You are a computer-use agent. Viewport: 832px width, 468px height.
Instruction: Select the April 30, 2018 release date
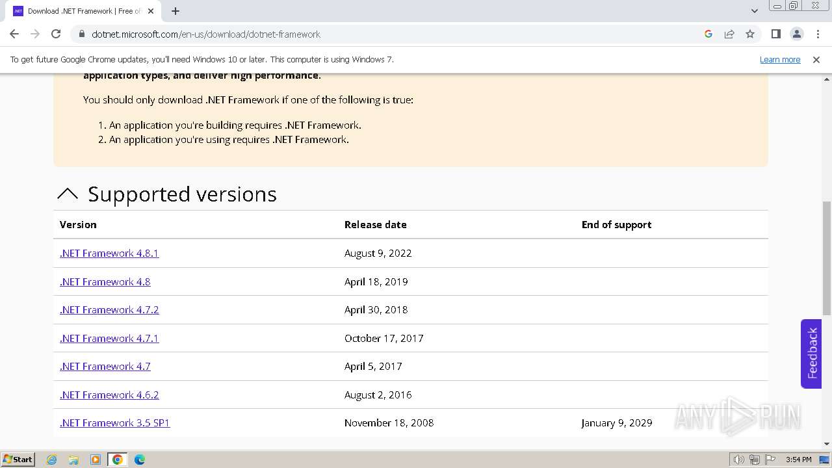click(x=376, y=309)
